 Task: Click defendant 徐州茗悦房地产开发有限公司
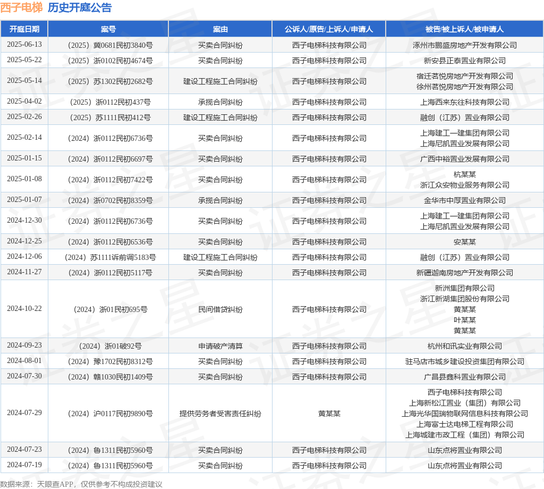coord(464,87)
